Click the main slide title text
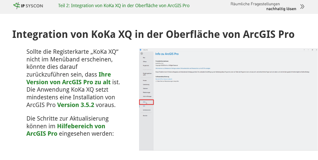 pyautogui.click(x=153, y=34)
